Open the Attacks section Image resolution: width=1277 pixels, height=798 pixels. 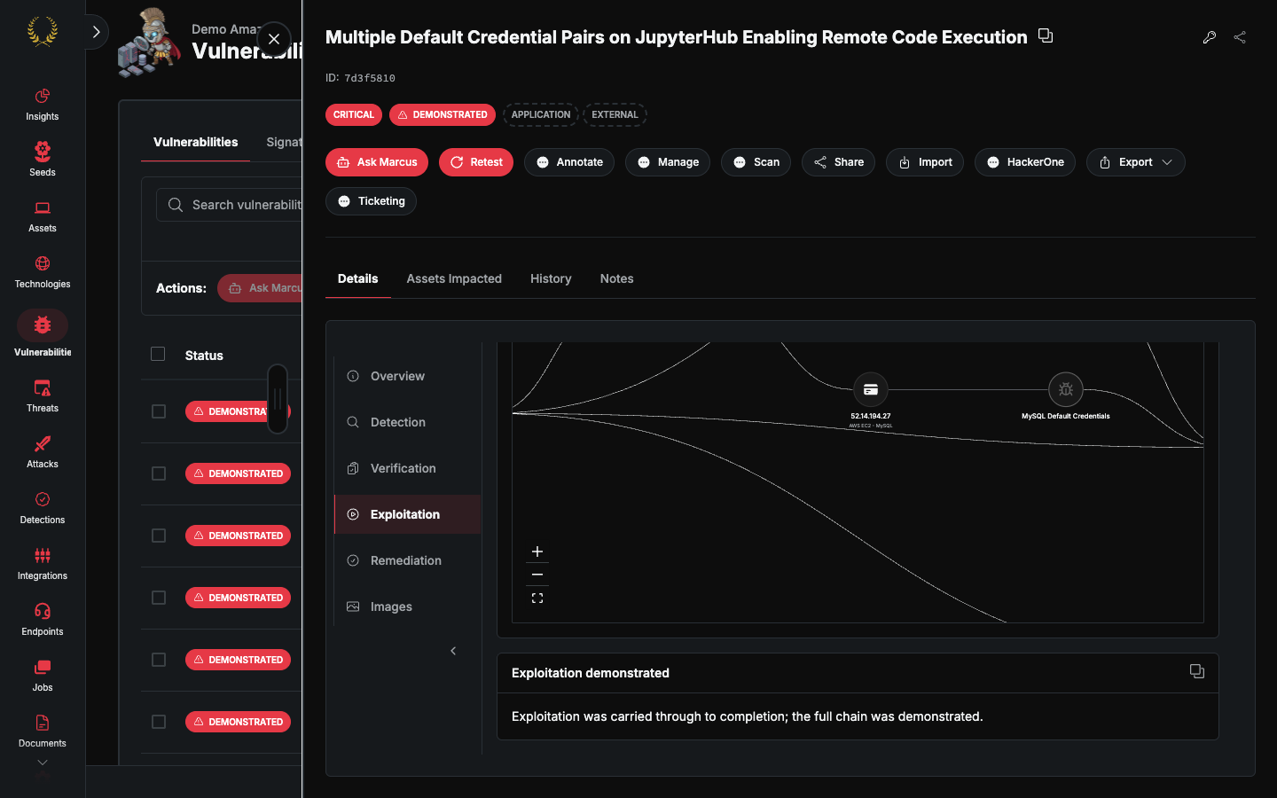coord(42,452)
